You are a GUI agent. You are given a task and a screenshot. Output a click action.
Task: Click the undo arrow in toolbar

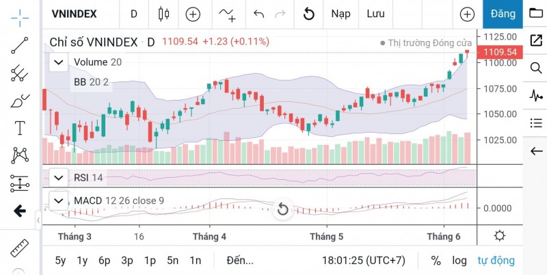(x=258, y=14)
